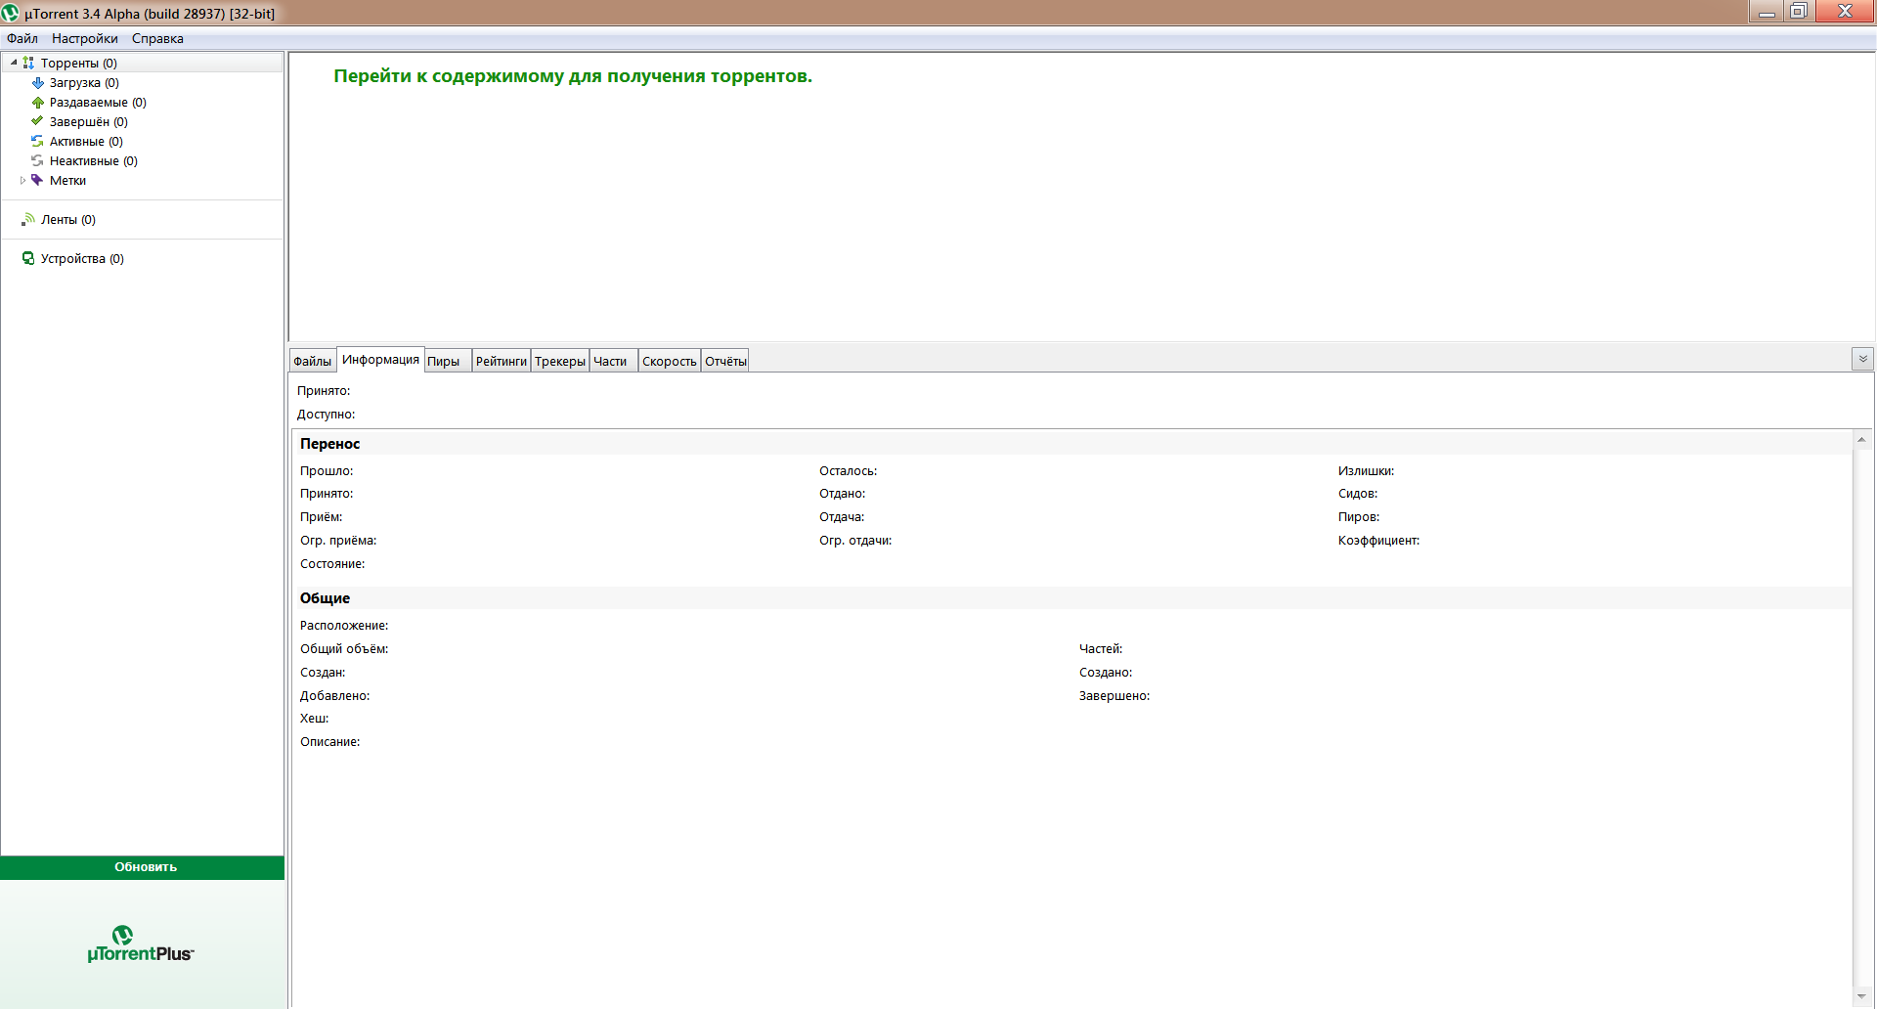Collapse the Торренты tree node
The image size is (1877, 1009).
(x=14, y=63)
